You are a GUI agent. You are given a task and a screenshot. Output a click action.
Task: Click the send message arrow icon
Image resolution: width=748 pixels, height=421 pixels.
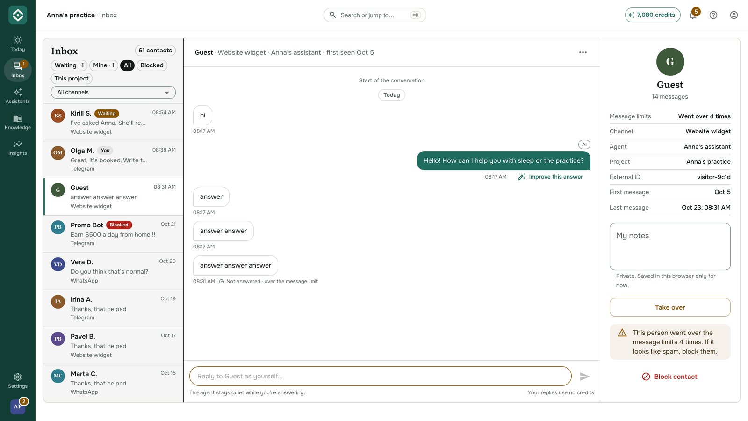click(584, 376)
